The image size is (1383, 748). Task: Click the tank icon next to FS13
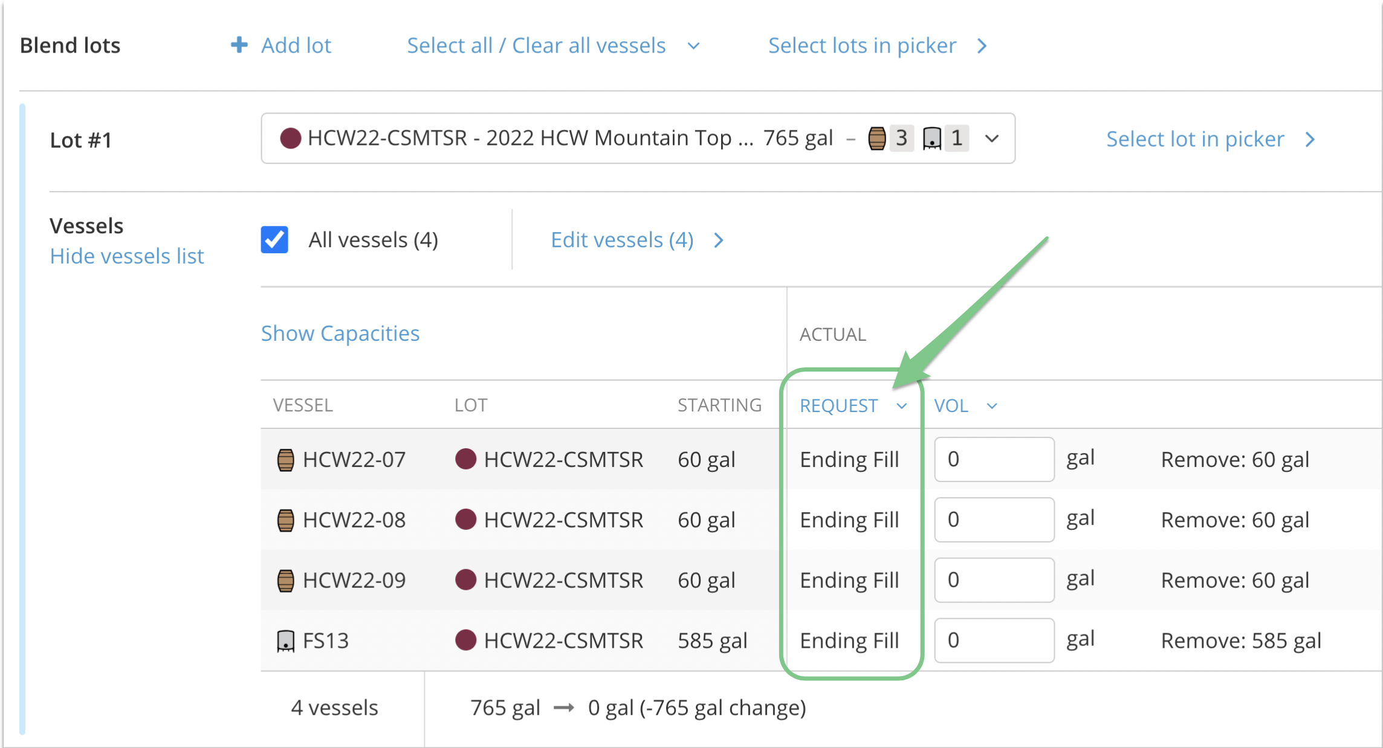tap(285, 641)
